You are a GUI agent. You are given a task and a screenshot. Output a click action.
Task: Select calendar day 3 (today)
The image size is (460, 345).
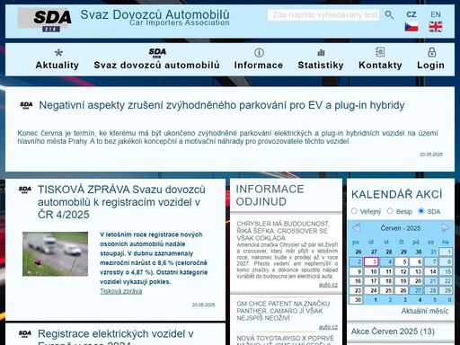tap(372, 261)
